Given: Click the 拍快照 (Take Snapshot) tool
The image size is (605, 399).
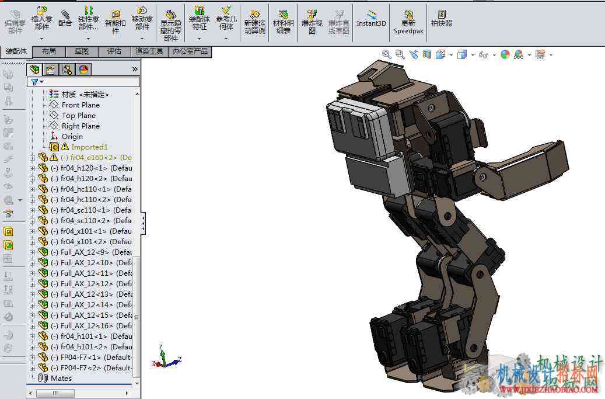Looking at the screenshot, I should 442,19.
